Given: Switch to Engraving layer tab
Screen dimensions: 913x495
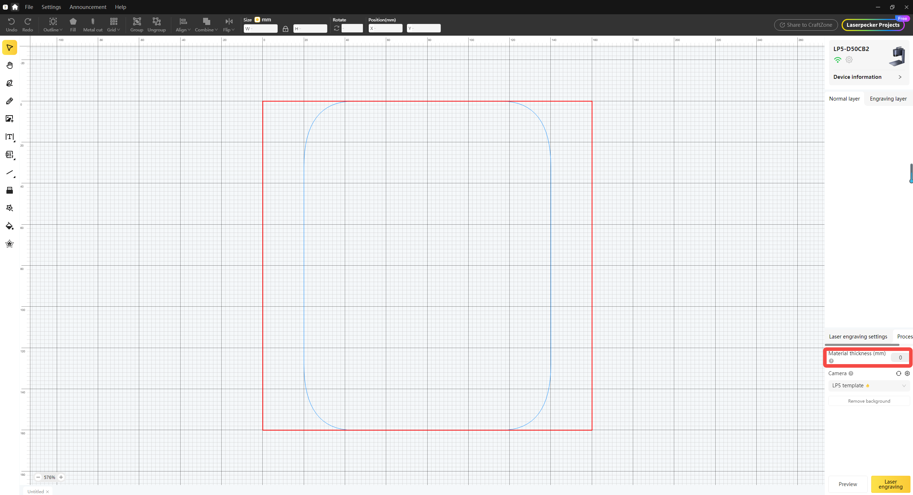Looking at the screenshot, I should click(888, 99).
